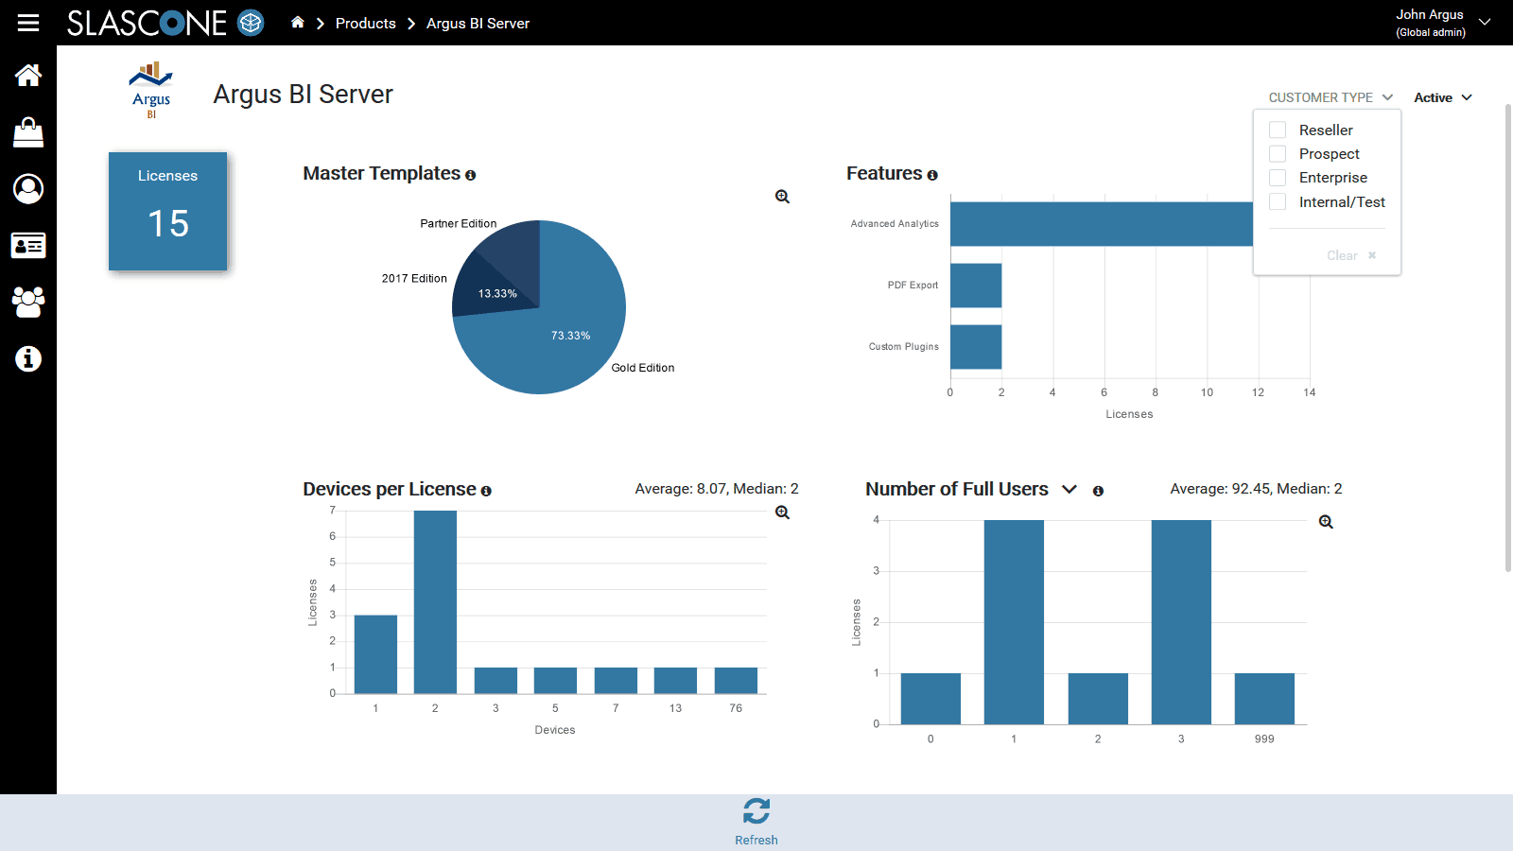Click 'Average: 8.07, Median: 2' text
This screenshot has height=851, width=1513.
pos(717,489)
